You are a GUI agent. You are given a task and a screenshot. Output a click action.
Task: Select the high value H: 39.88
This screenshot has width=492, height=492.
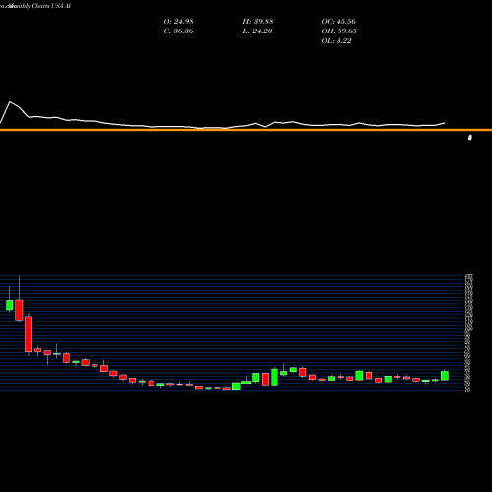pos(258,22)
